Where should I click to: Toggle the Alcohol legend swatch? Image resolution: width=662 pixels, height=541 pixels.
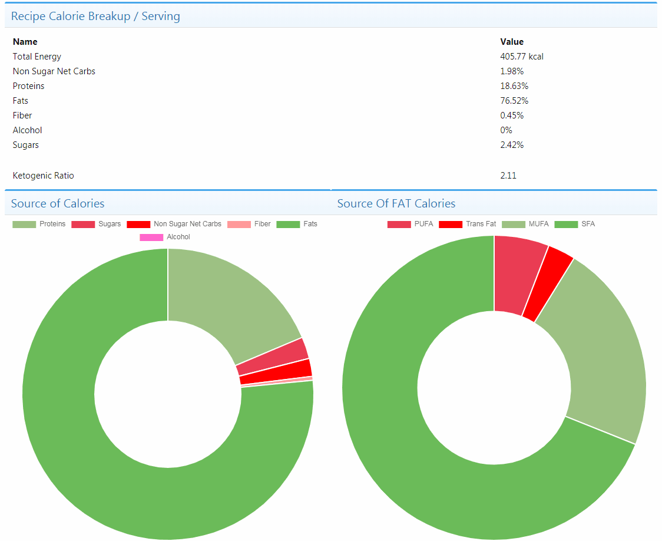click(151, 237)
